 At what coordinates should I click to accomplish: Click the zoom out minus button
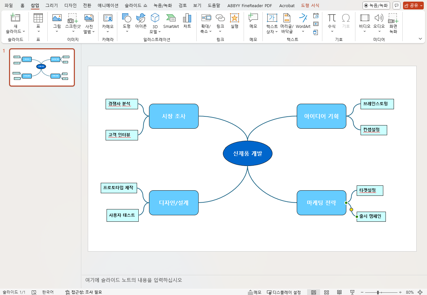point(362,292)
